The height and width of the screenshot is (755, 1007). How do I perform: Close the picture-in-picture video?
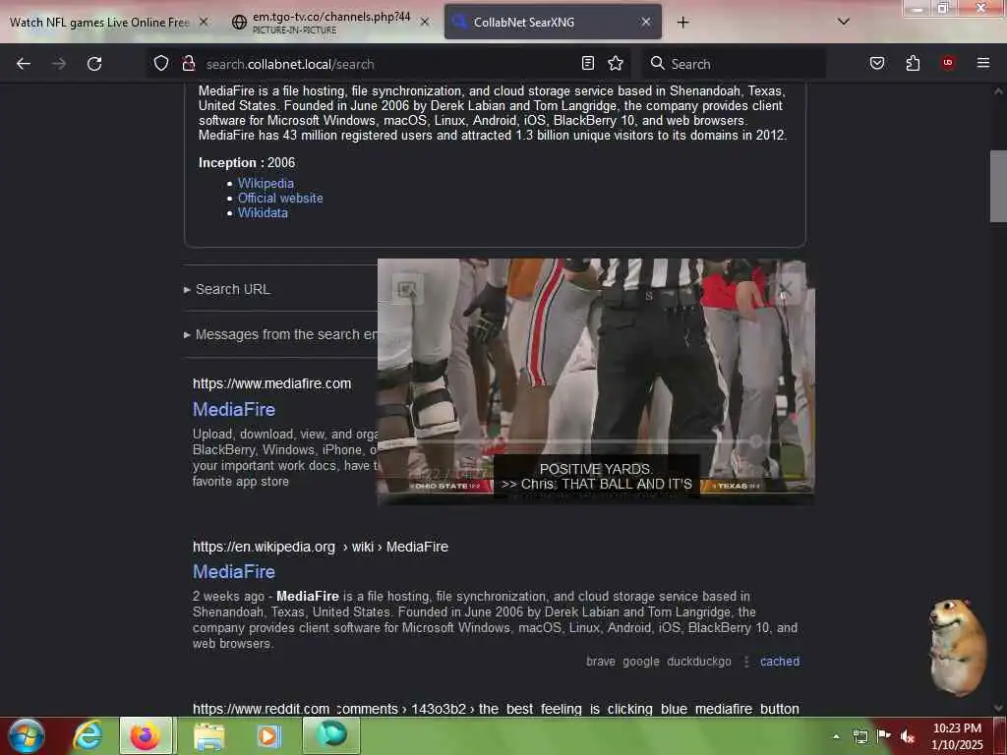(x=784, y=289)
